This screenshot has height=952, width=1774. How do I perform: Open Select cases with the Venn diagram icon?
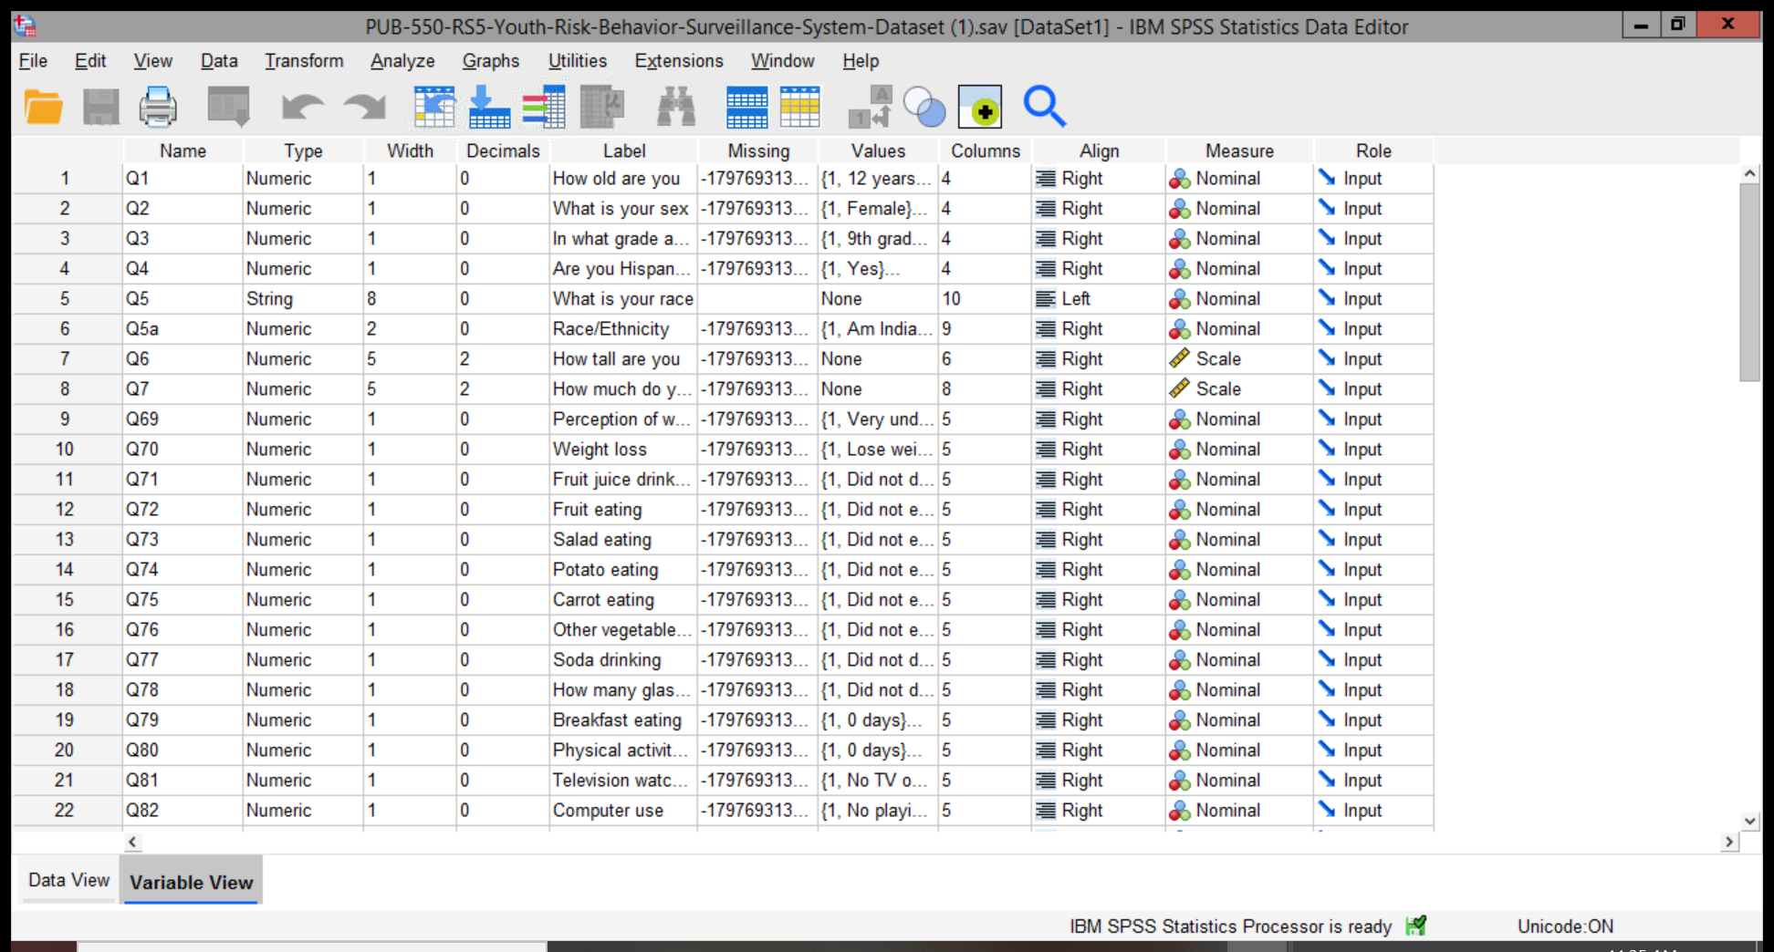[925, 107]
